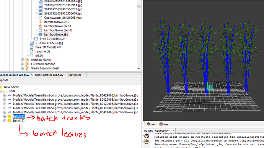Expand the Bamboo plants folder
The image size is (264, 148).
(x=23, y=60)
